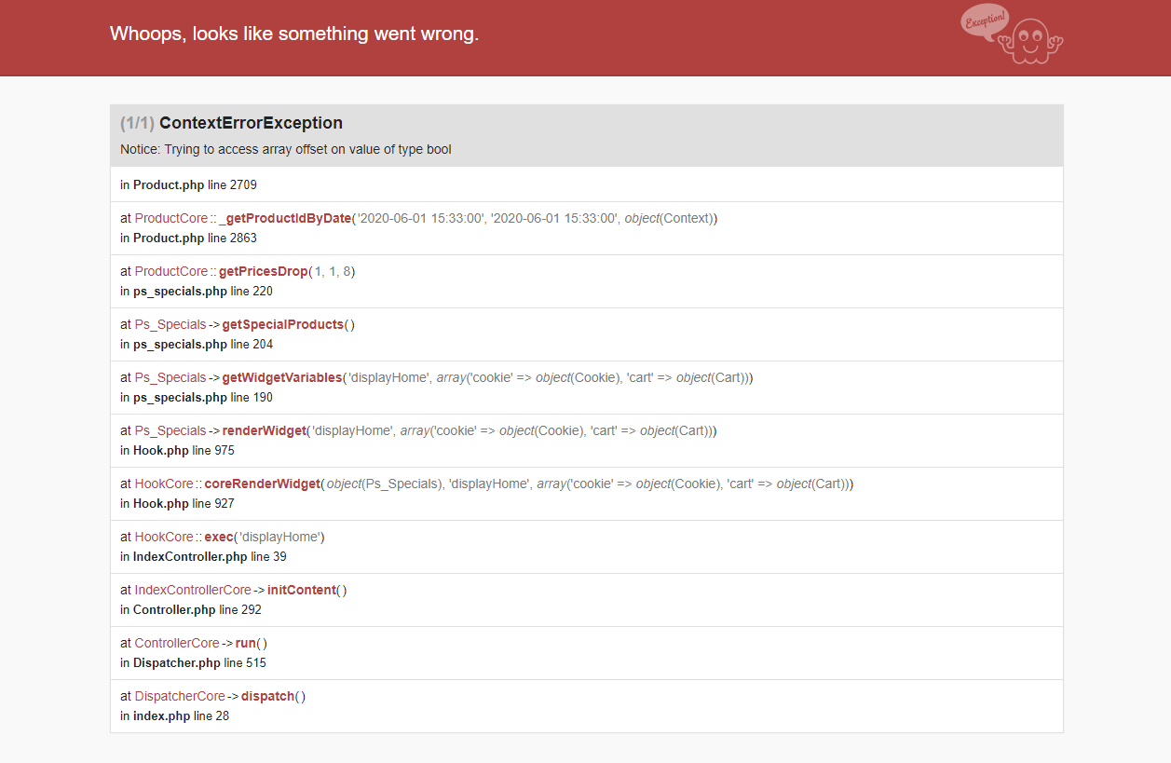Click the (1/1) exception counter
1171x763 pixels.
coord(136,122)
